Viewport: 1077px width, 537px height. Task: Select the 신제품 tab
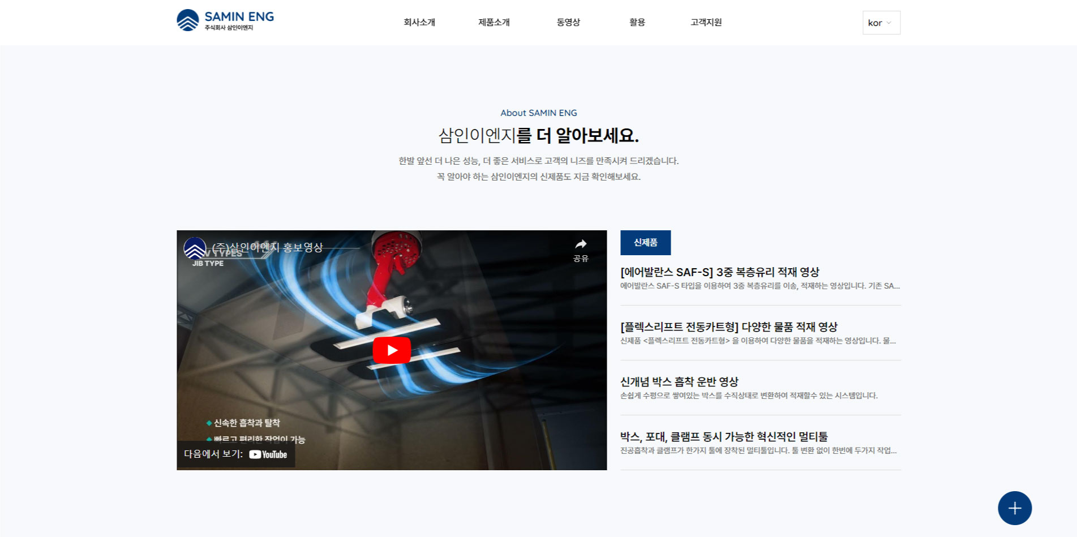(x=645, y=243)
